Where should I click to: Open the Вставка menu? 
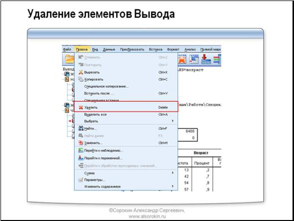pos(155,49)
